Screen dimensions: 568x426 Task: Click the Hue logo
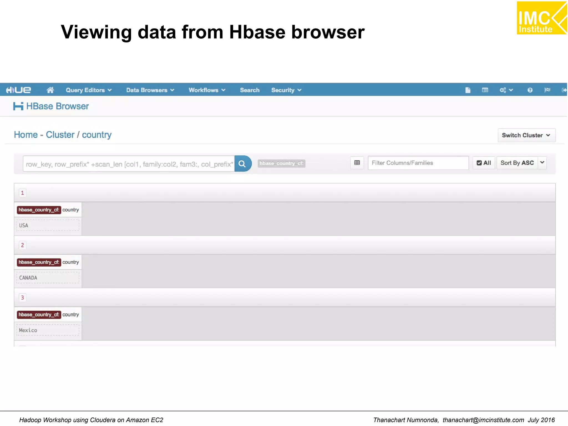pos(19,90)
